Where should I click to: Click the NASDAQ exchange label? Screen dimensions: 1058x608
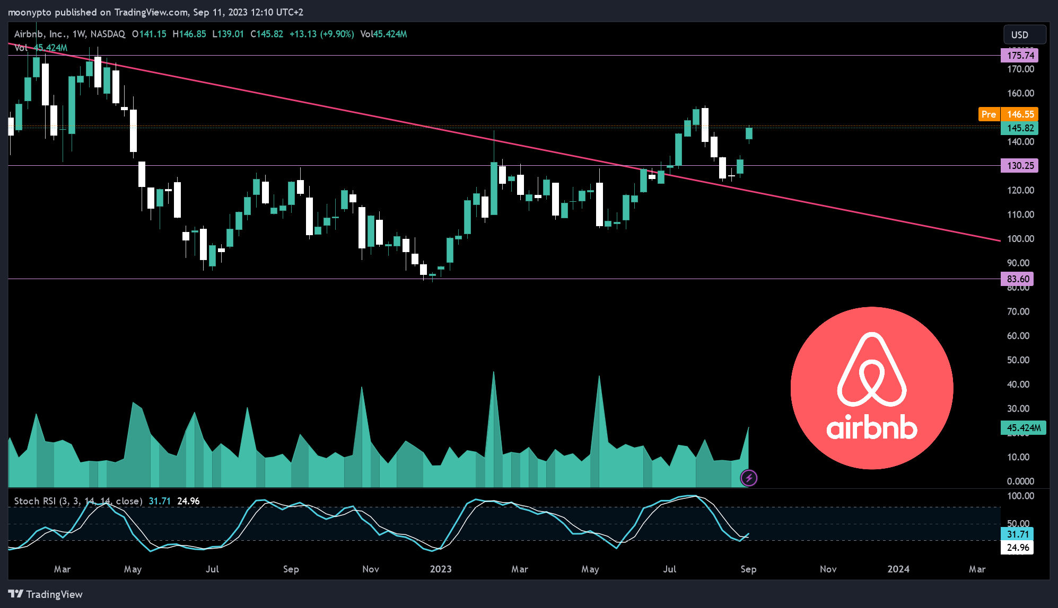[x=108, y=34]
